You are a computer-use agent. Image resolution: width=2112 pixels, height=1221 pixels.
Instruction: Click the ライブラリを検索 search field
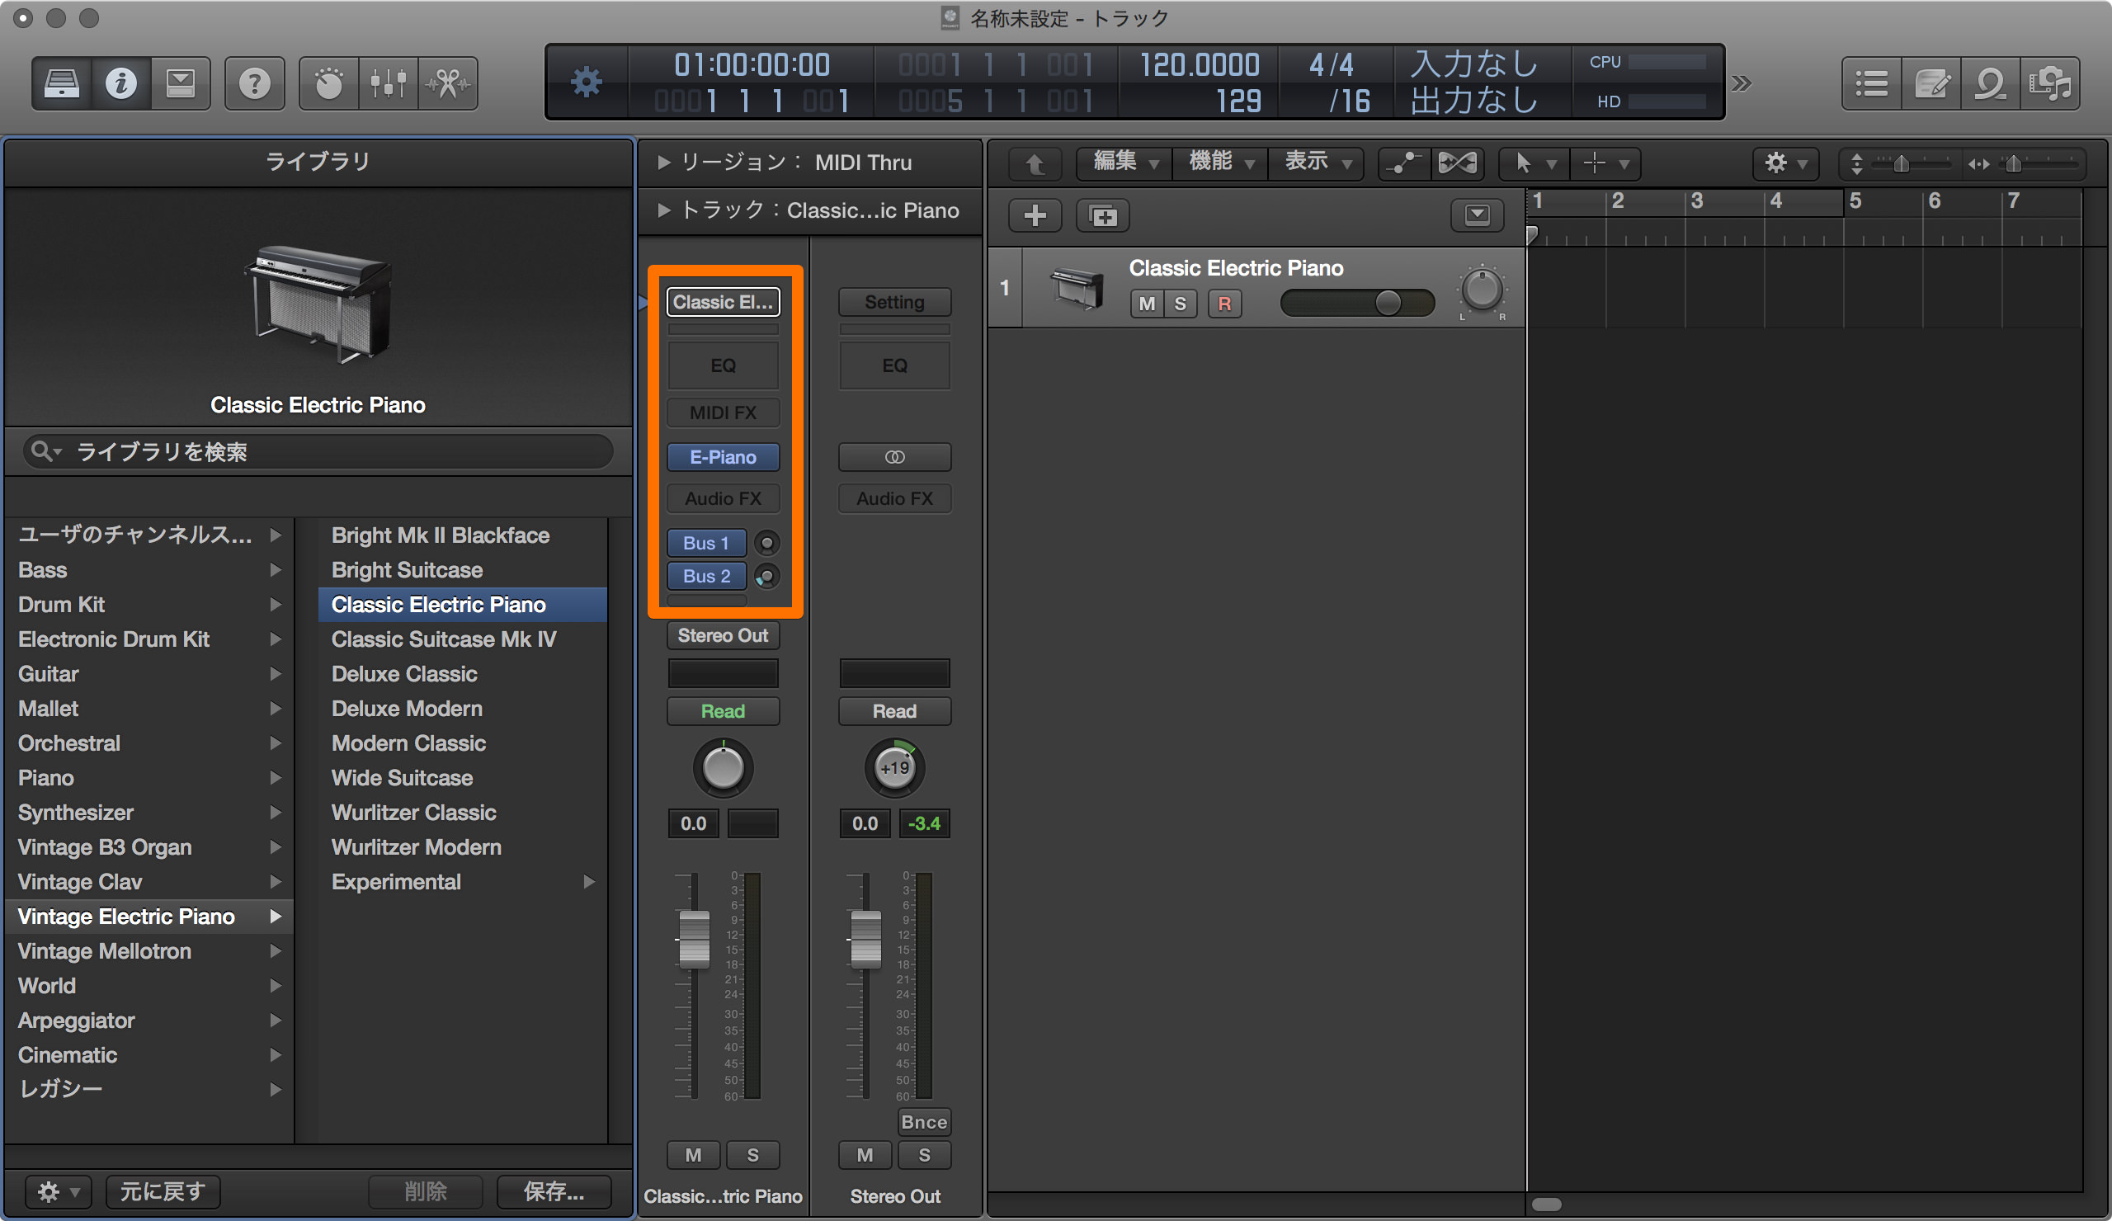318,452
